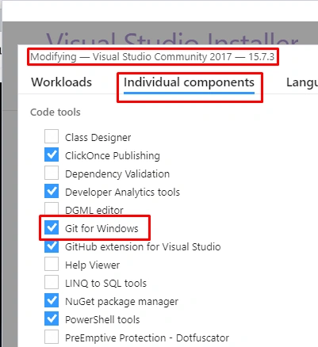Check the Help Viewer box
The width and height of the screenshot is (318, 347).
point(52,264)
